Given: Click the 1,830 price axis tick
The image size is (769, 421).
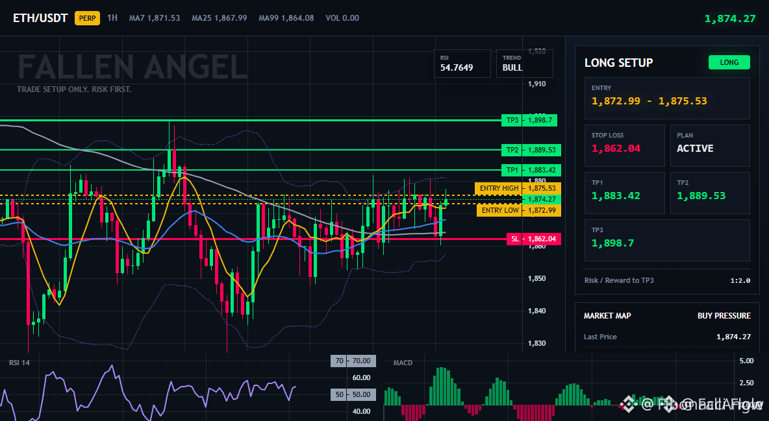Looking at the screenshot, I should coord(536,343).
